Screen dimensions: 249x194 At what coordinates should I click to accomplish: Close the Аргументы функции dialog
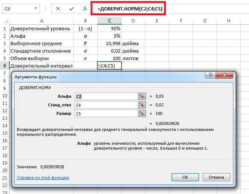pyautogui.click(x=224, y=75)
